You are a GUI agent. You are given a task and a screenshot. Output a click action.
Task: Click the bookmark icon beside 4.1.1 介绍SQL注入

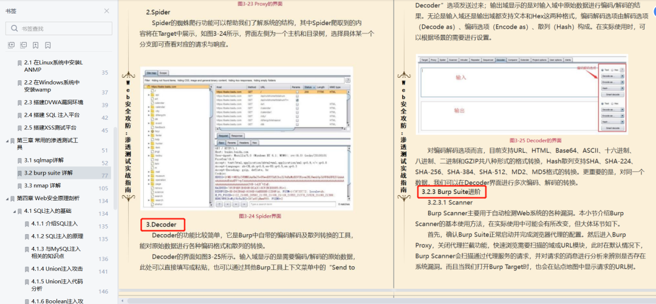[x=27, y=224]
